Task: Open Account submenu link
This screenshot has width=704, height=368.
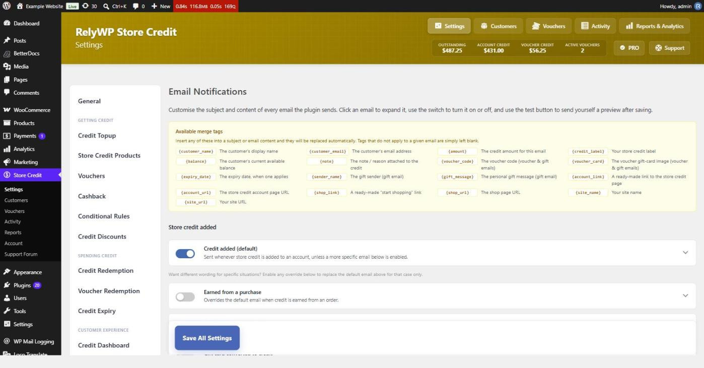Action: pos(14,243)
